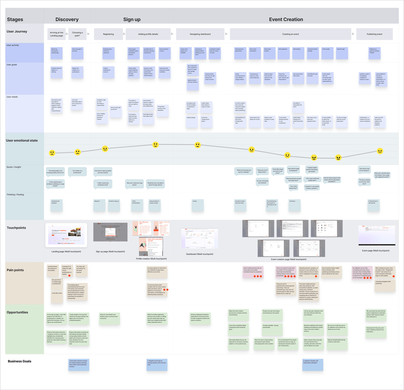
Task: Click the angry face emoji in Event Creation
Action: point(314,157)
